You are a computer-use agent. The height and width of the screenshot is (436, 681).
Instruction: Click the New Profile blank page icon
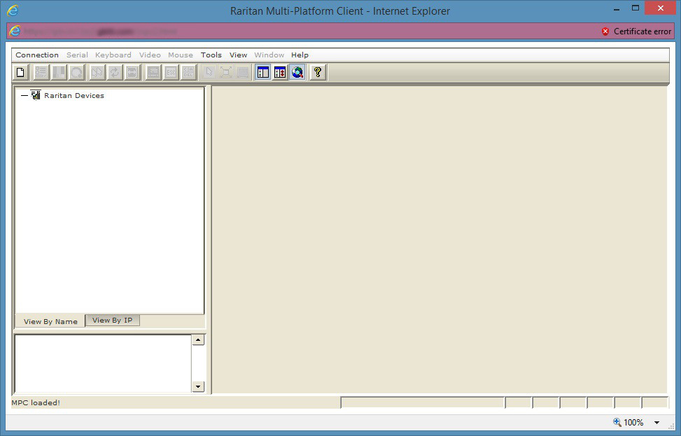pos(20,72)
